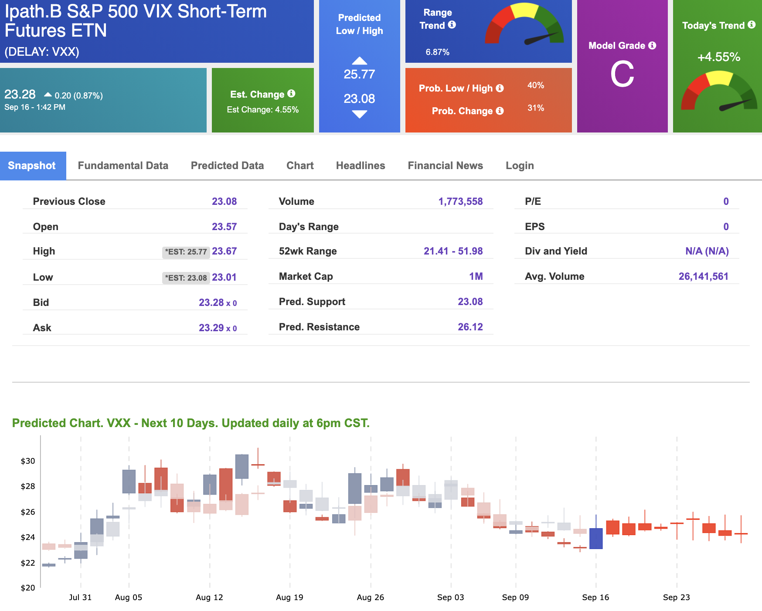Click the Jul 31 axis label
762x611 pixels.
[x=80, y=597]
